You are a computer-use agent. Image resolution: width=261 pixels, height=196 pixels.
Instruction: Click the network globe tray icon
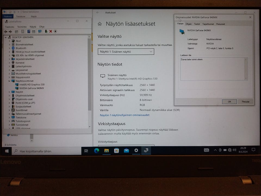coord(230,150)
